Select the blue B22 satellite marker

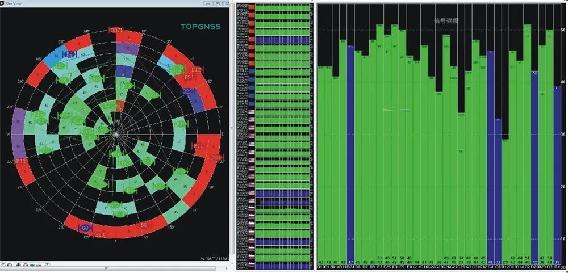coord(187,91)
